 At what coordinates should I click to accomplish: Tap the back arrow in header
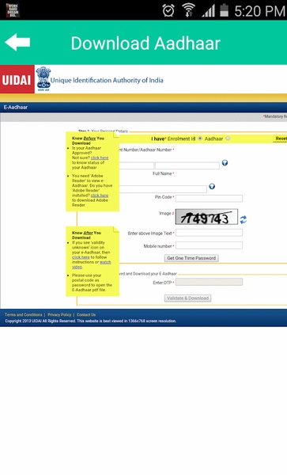pyautogui.click(x=17, y=42)
